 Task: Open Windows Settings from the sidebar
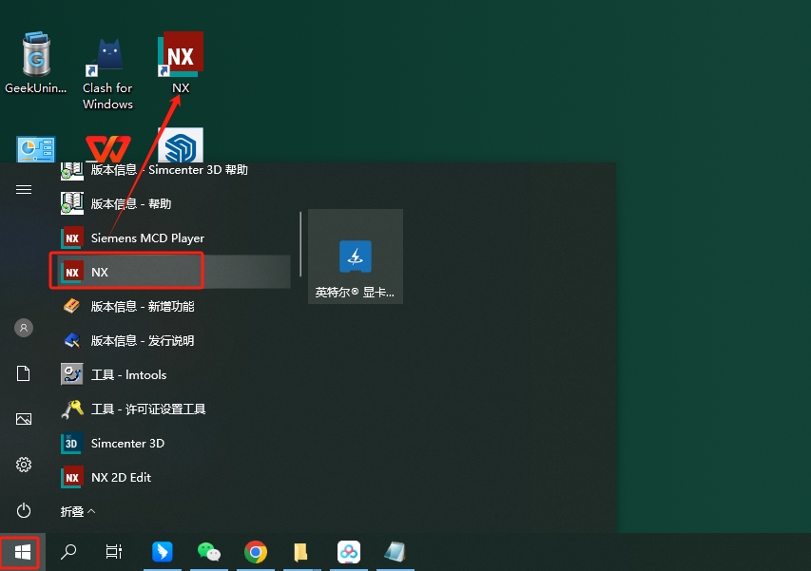[23, 465]
